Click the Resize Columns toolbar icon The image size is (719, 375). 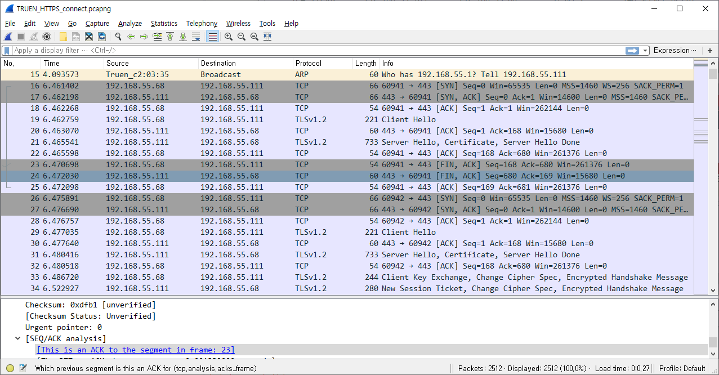tap(267, 37)
